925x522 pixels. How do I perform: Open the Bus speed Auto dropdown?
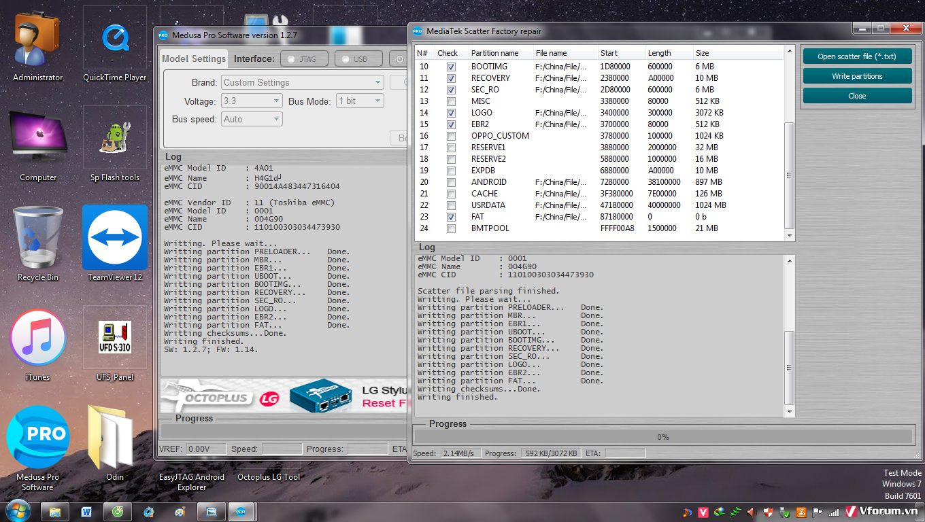pos(252,119)
